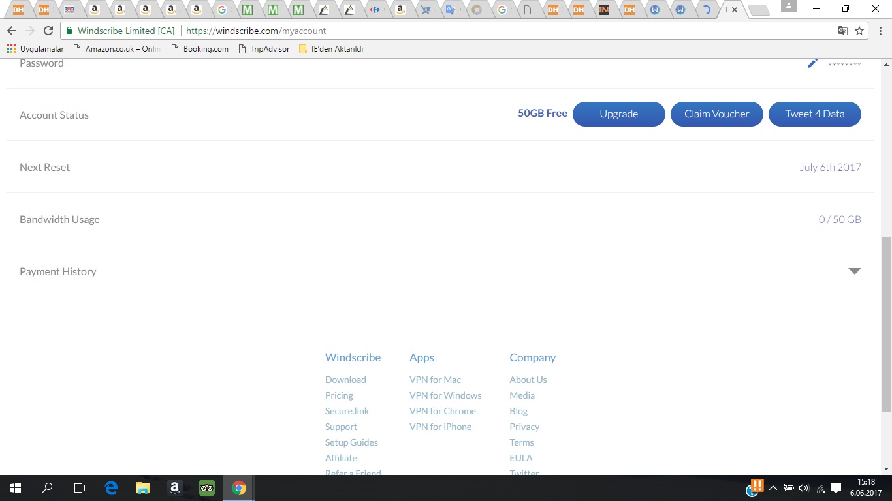Click the Chrome profile person icon
The width and height of the screenshot is (892, 501).
[789, 7]
